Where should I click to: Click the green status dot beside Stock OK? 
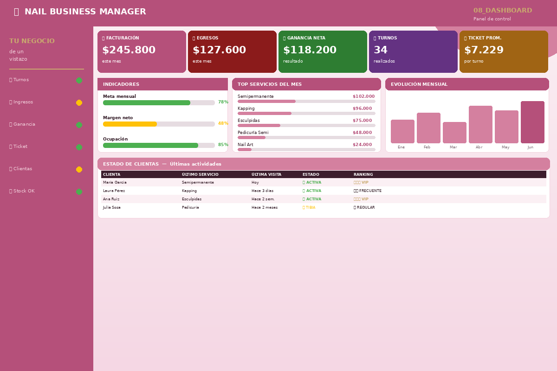click(x=79, y=192)
